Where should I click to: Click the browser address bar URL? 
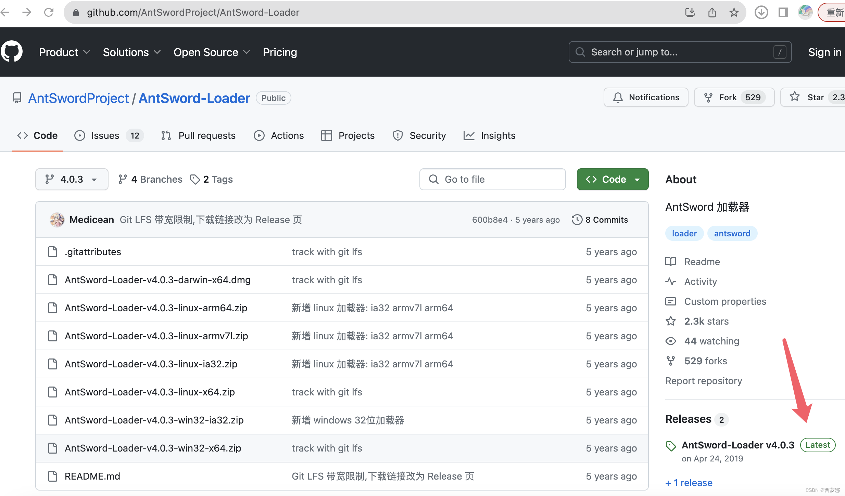193,13
